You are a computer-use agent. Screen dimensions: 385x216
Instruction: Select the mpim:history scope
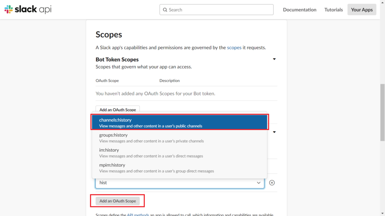click(180, 167)
